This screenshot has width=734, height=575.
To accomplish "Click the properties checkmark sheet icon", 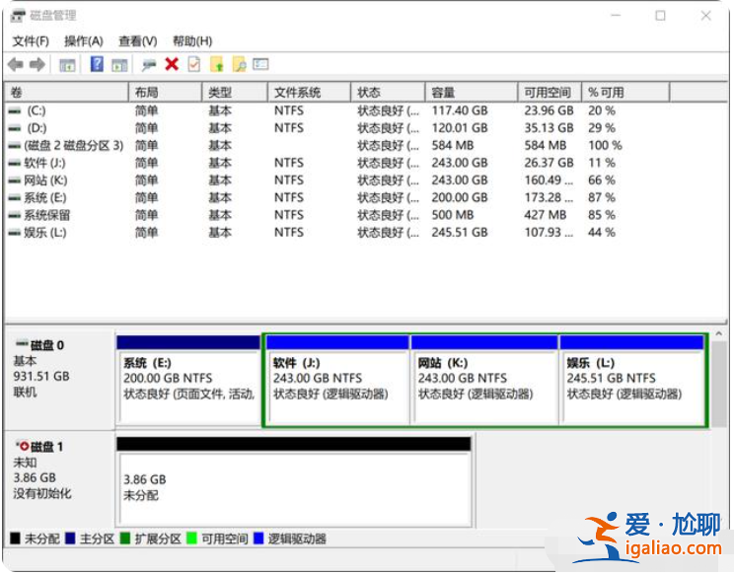I will (193, 64).
